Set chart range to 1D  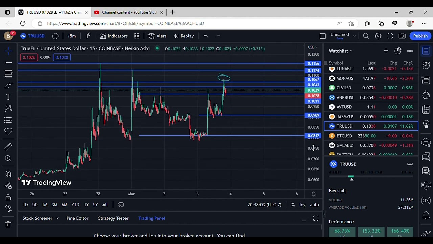[x=25, y=205]
